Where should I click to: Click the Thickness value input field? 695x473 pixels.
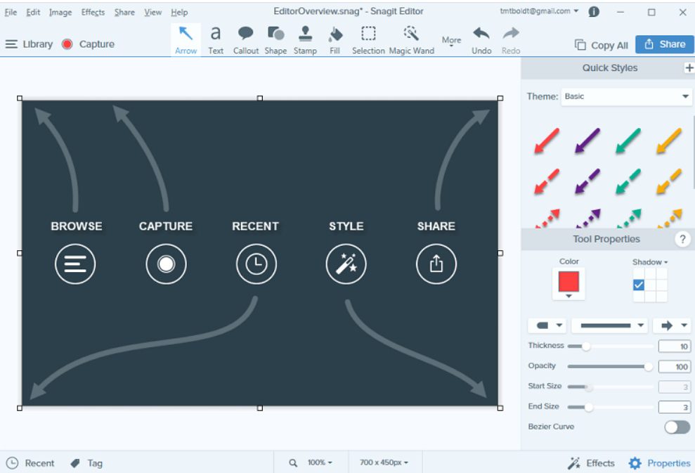674,346
